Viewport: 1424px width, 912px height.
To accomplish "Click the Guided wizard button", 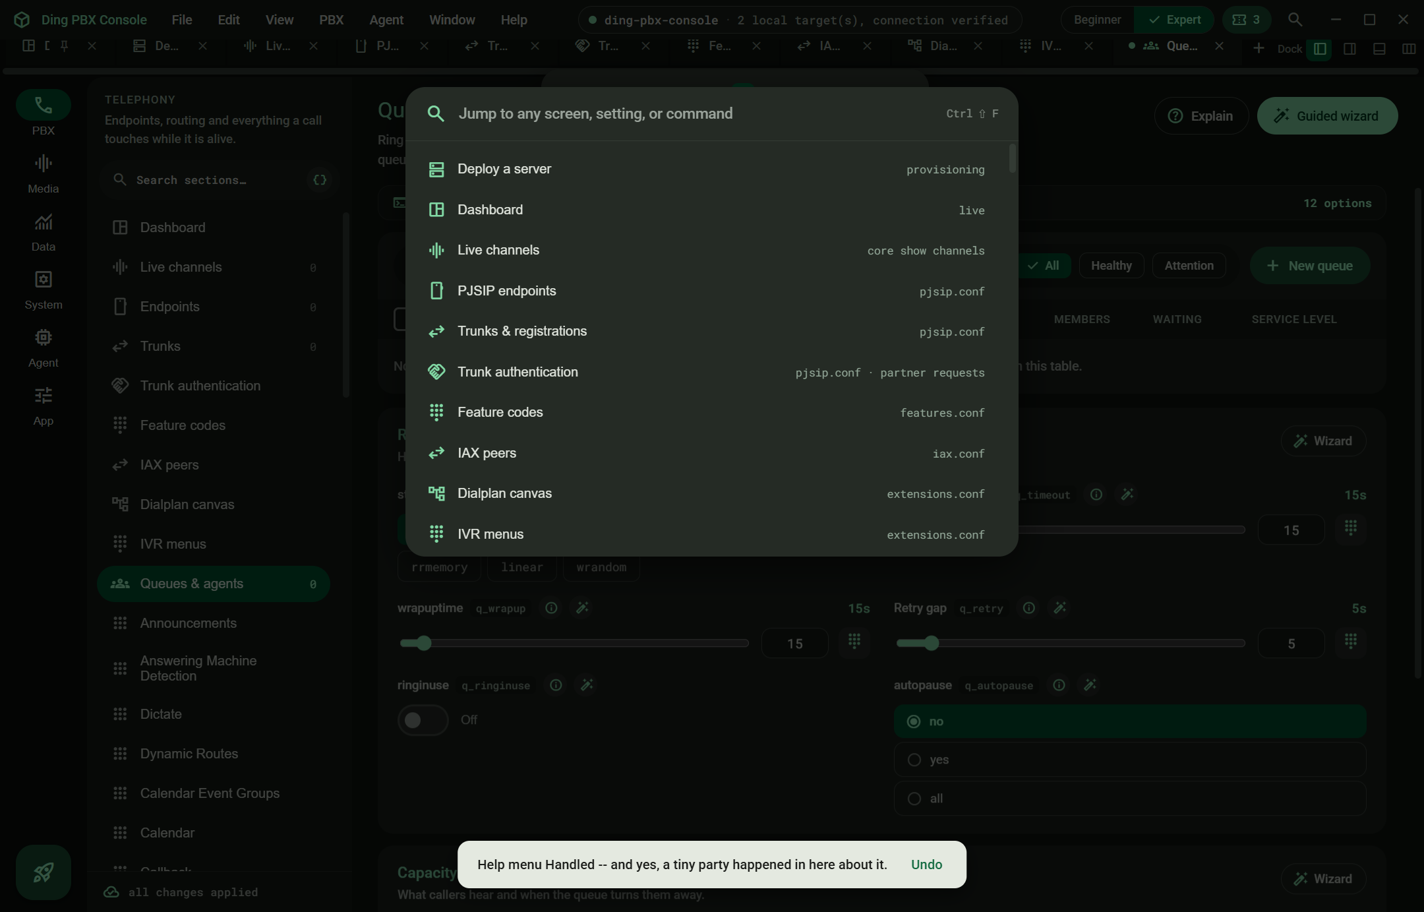I will (1327, 116).
